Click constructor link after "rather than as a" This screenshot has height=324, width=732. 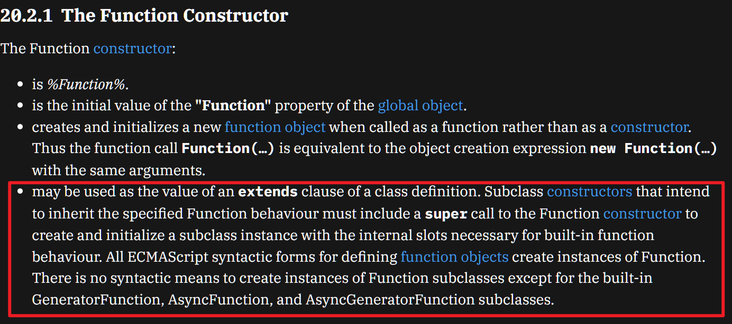tap(649, 127)
